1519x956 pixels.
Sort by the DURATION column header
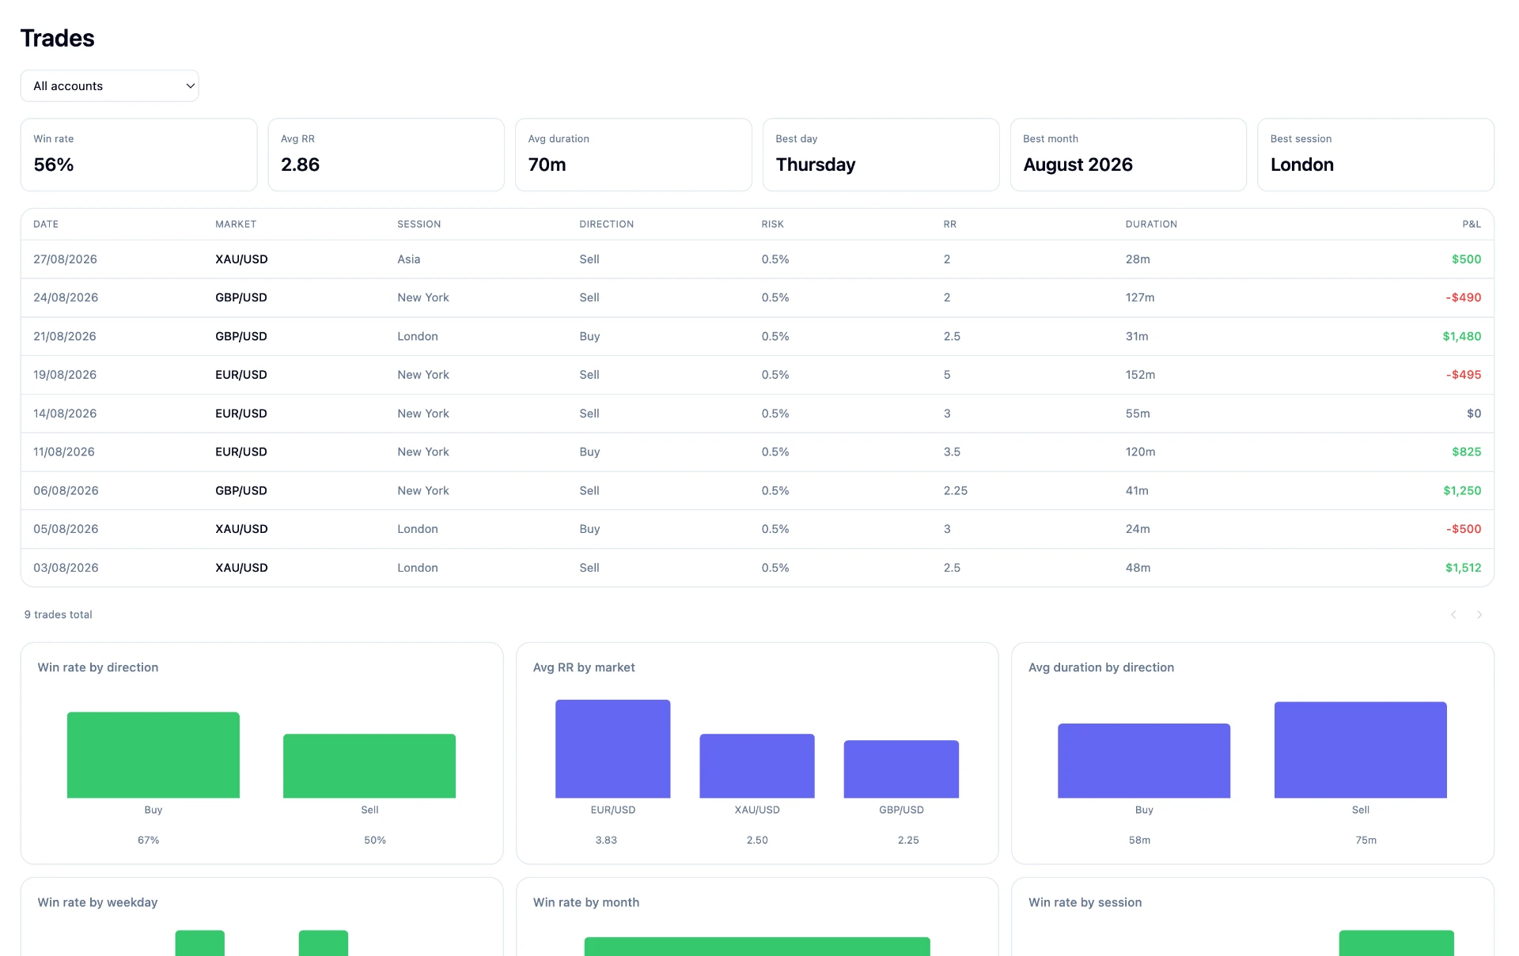1151,224
